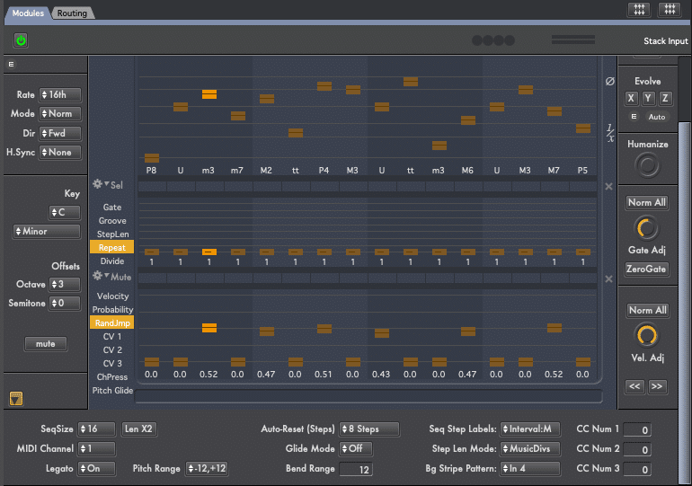Switch to the Modules tab
This screenshot has height=486, width=692.
(x=28, y=13)
